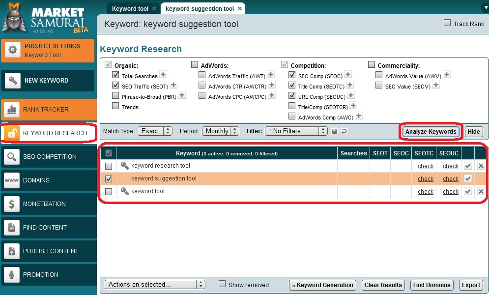Click the plus icon next to Total Searches
This screenshot has width=489, height=295.
pos(163,74)
